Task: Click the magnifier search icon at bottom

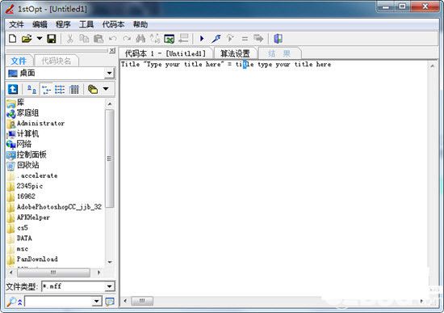Action: 11,302
